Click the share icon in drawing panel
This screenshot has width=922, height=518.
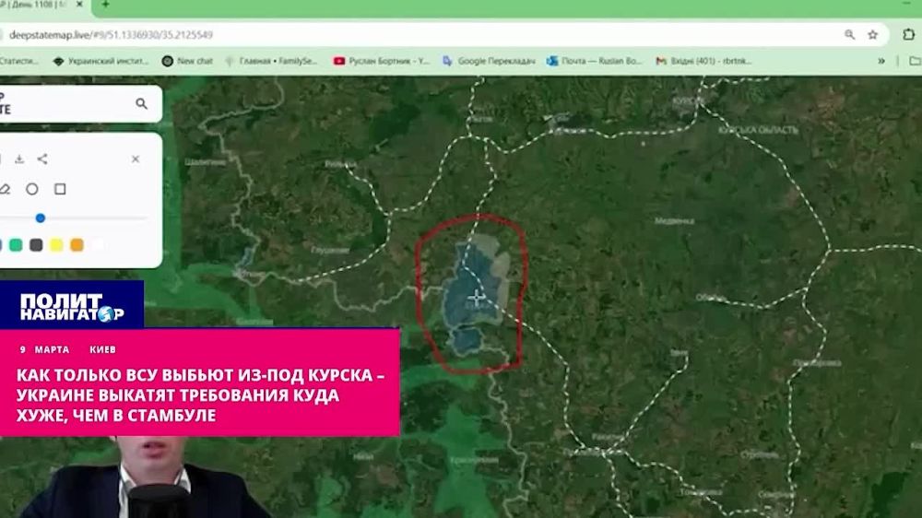tap(42, 159)
